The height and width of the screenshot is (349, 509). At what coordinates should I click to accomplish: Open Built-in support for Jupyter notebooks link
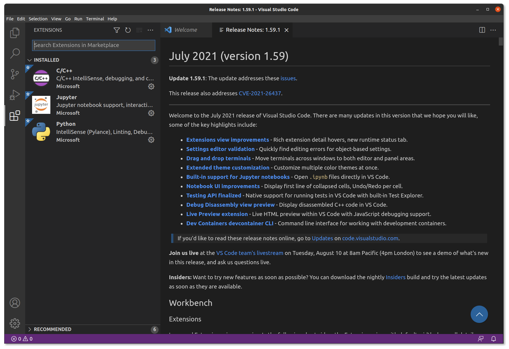(238, 177)
